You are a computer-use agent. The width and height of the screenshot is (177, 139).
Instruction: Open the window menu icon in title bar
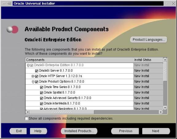tap(4, 3)
